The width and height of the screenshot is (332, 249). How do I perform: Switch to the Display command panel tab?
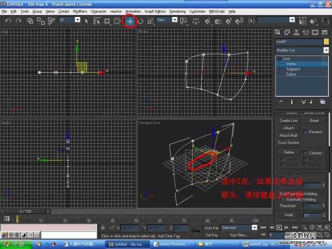(315, 32)
